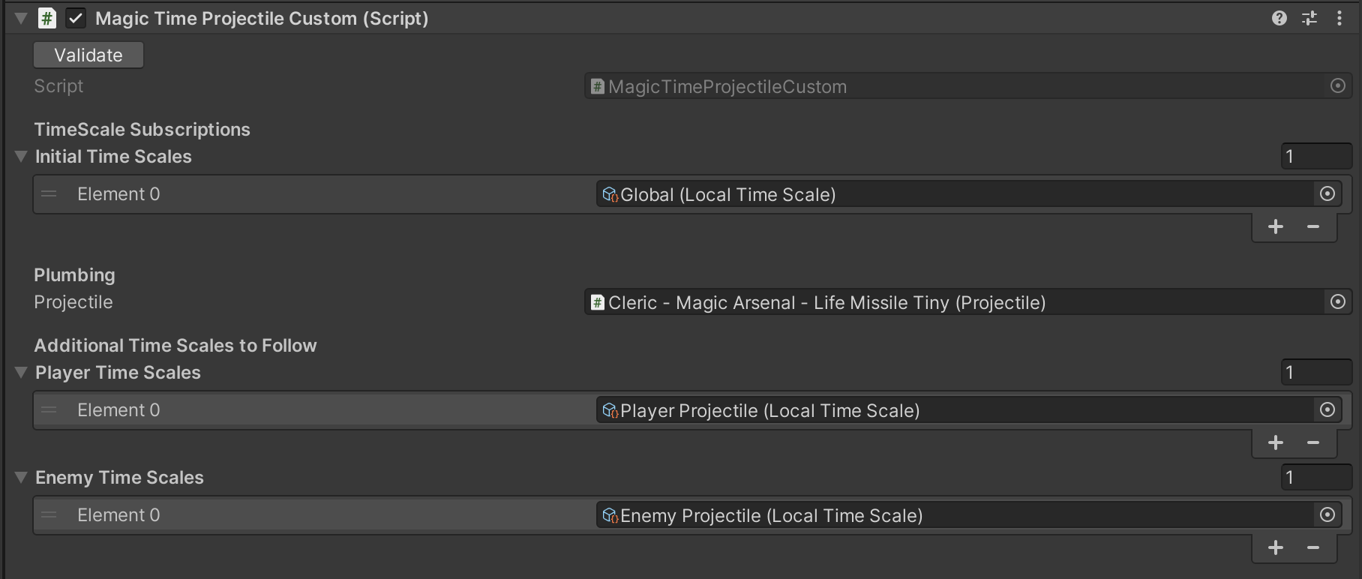1362x579 pixels.
Task: Open object picker for Global time scale
Action: [x=1327, y=194]
